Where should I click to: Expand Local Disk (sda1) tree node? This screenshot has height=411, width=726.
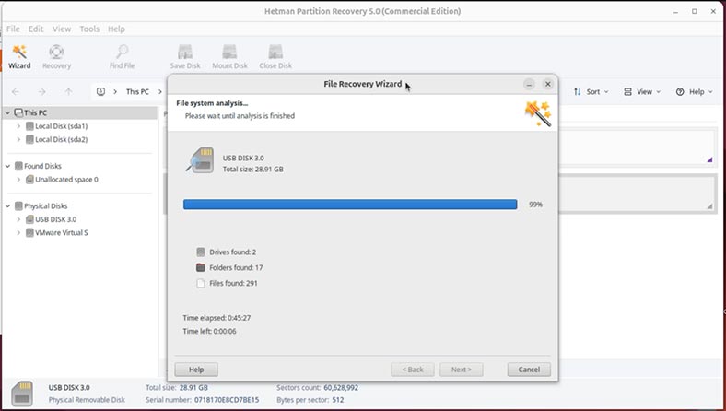pyautogui.click(x=18, y=126)
